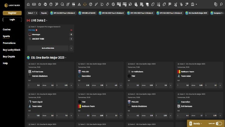Click the Evil Geniuses logo in first card

30,72
